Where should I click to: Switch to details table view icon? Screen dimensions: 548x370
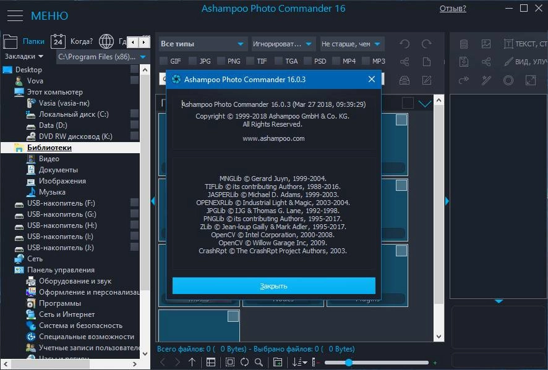tap(211, 363)
